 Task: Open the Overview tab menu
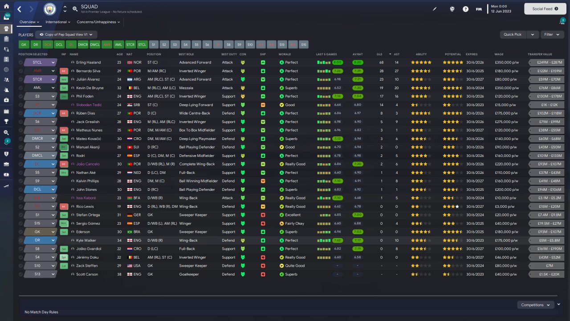coord(29,22)
